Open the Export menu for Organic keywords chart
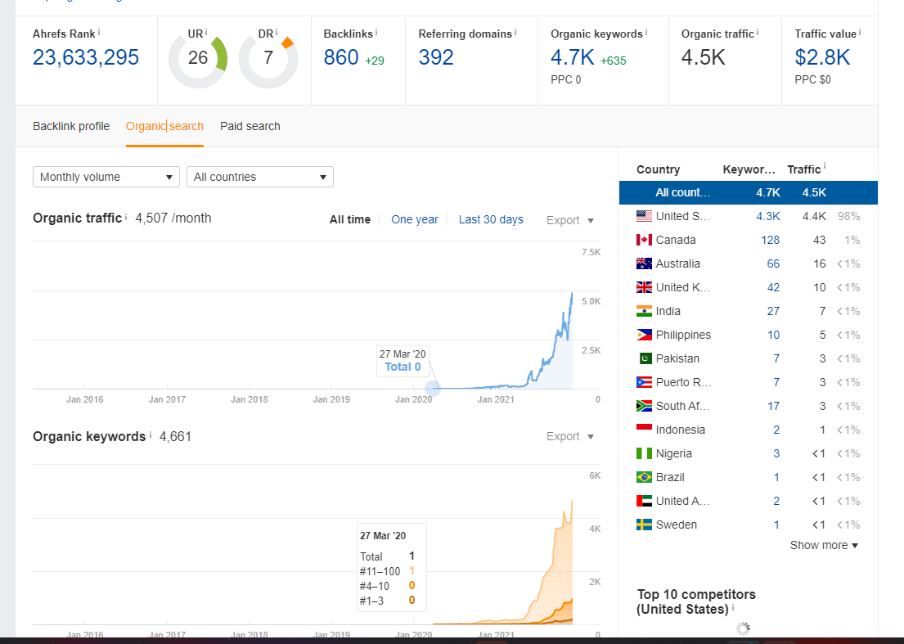The image size is (904, 644). (569, 436)
